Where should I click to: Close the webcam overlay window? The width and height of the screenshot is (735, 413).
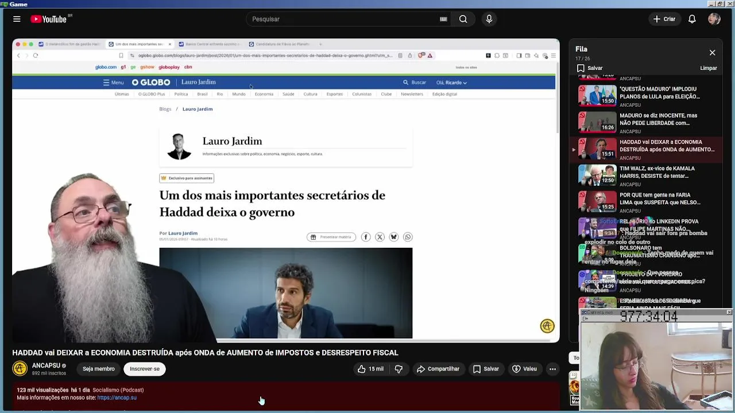click(729, 312)
